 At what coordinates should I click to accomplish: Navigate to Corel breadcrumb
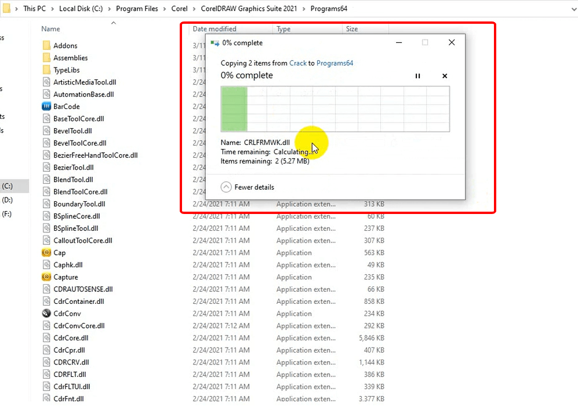(x=179, y=9)
